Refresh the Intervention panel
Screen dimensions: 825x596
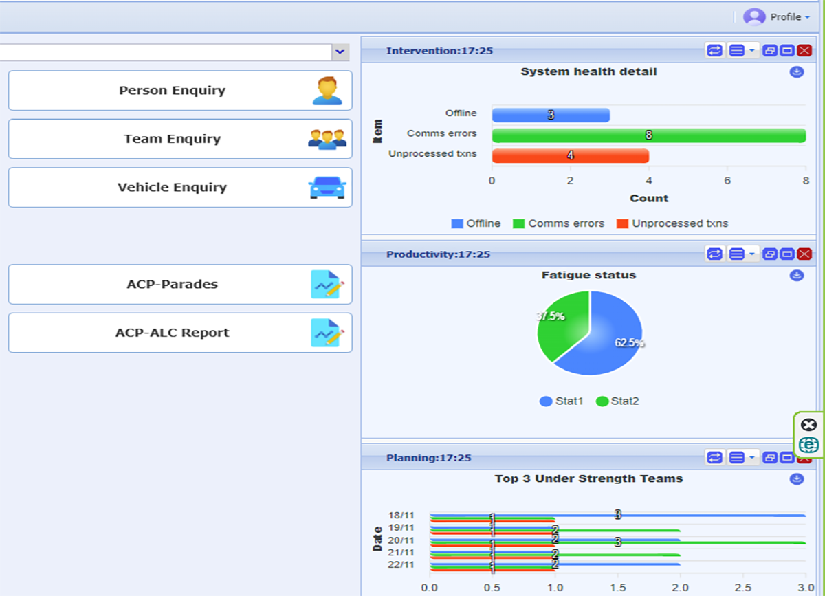[715, 51]
